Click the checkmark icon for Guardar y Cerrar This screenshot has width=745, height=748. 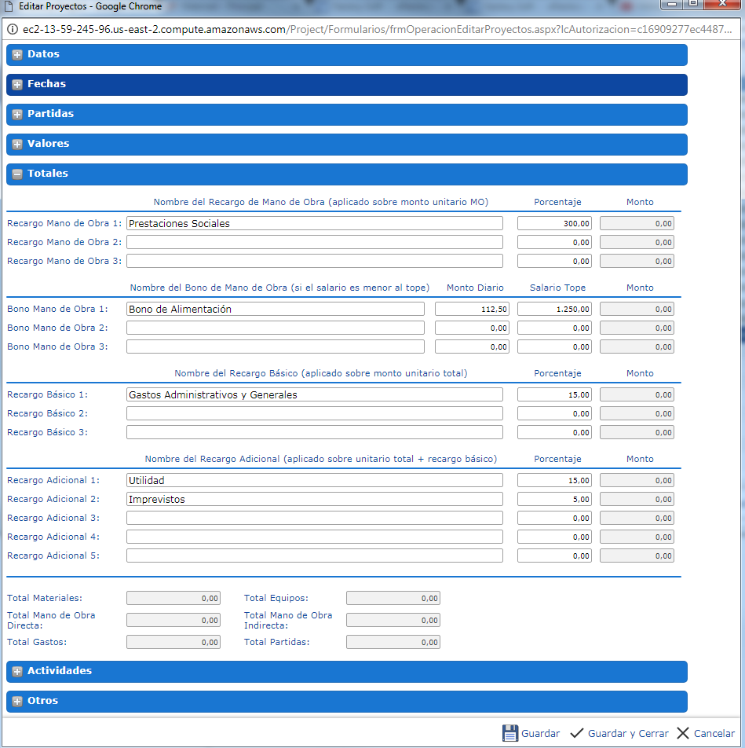click(x=577, y=733)
